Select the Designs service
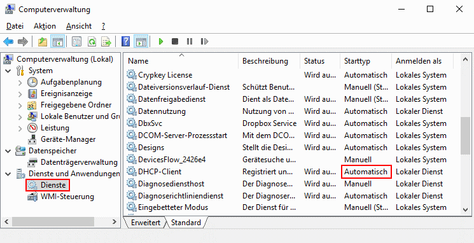The height and width of the screenshot is (243, 474). click(151, 148)
